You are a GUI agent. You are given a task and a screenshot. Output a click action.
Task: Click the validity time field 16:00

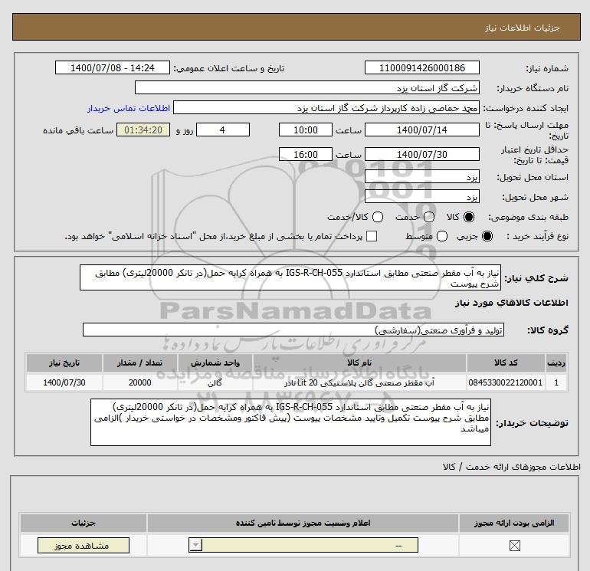(306, 154)
